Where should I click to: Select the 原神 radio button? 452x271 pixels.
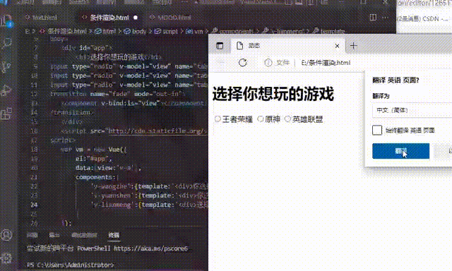[261, 119]
